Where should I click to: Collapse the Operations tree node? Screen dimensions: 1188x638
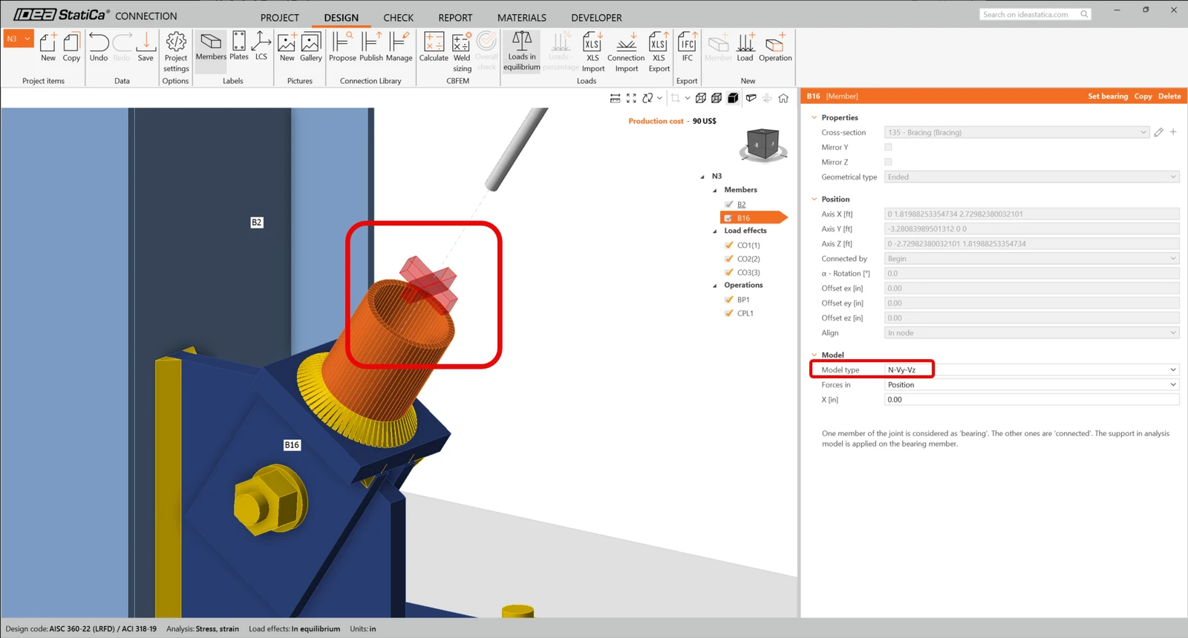click(715, 286)
